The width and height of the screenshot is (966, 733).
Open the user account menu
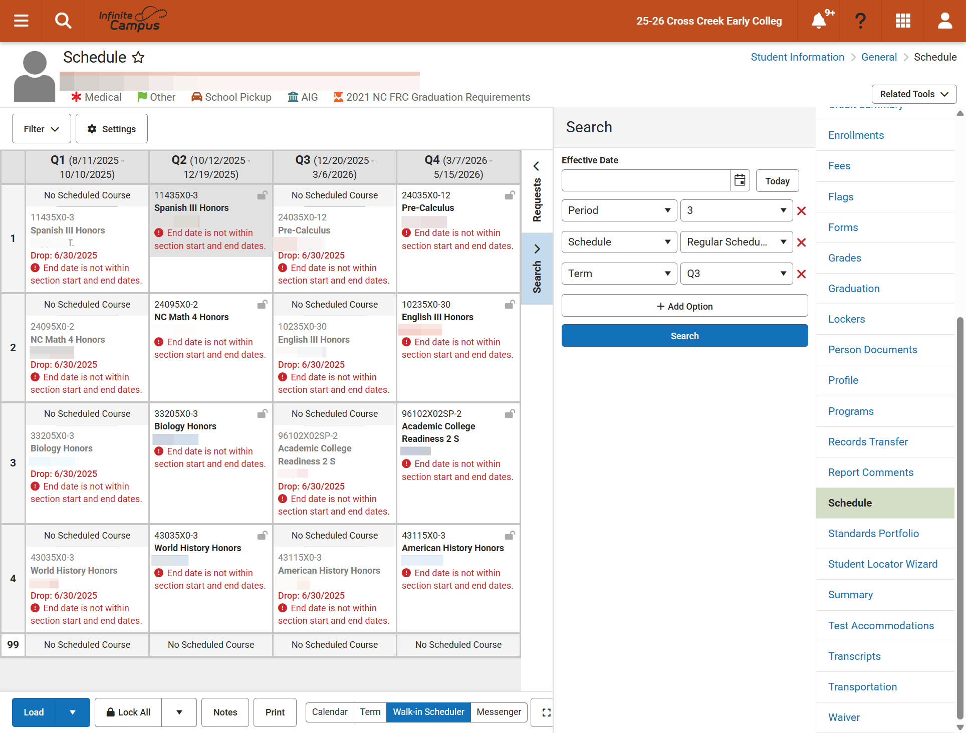point(945,21)
